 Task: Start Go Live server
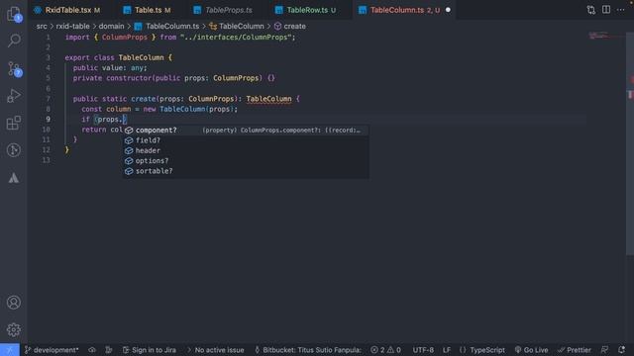[531, 350]
